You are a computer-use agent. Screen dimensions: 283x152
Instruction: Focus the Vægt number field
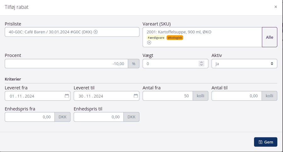click(x=170, y=64)
